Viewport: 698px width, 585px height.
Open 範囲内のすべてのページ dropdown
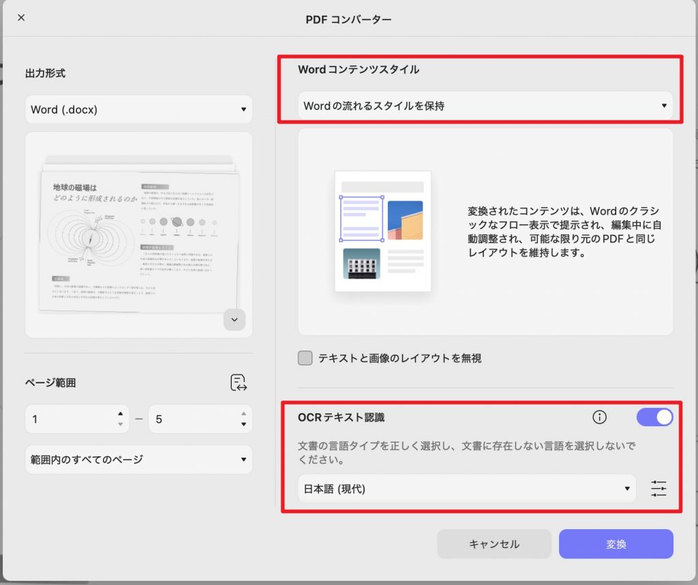pyautogui.click(x=139, y=460)
